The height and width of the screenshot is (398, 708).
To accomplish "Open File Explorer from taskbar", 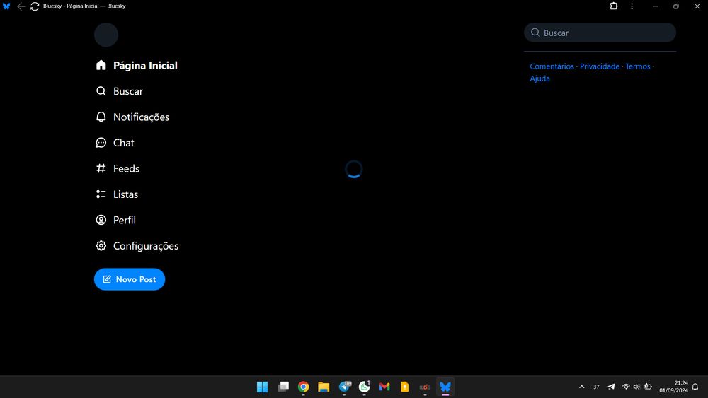I will pyautogui.click(x=324, y=387).
